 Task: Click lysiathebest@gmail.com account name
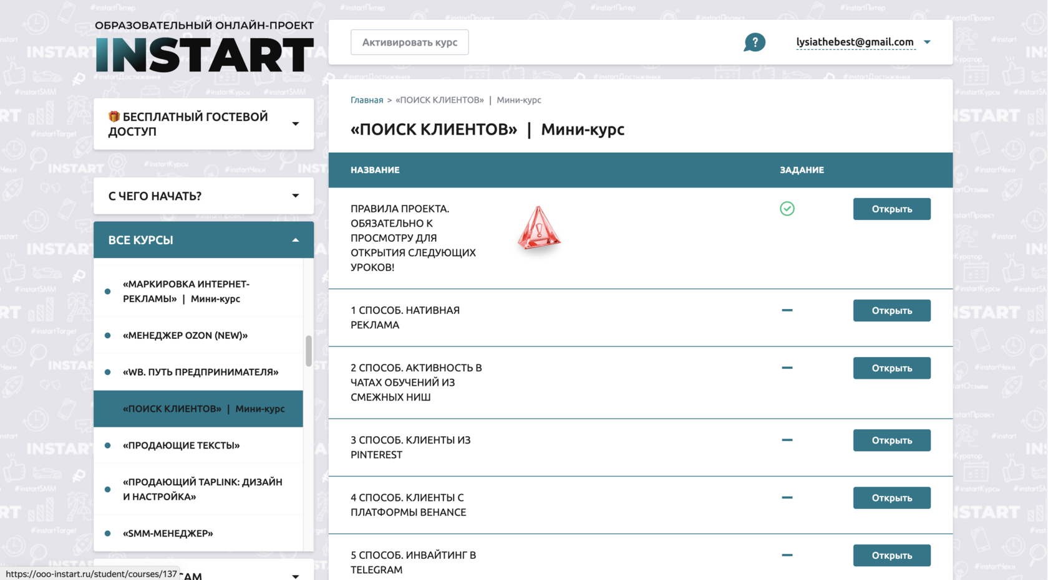(855, 42)
